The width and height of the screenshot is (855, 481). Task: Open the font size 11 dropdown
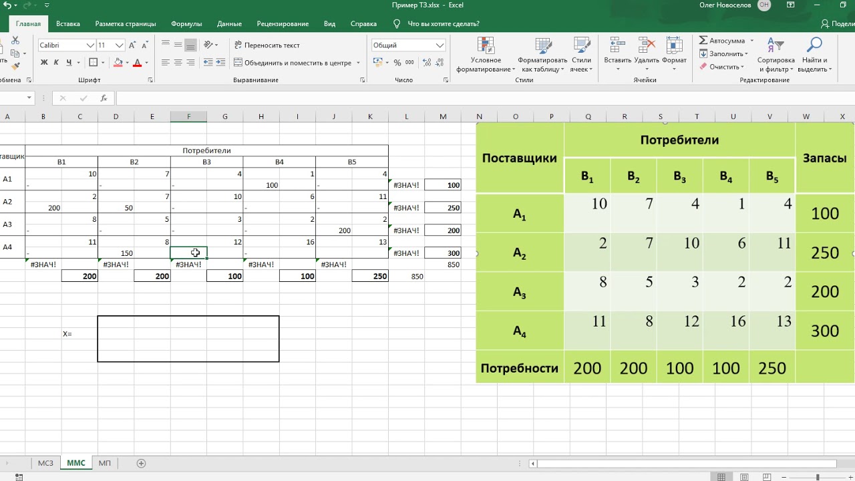pyautogui.click(x=120, y=45)
